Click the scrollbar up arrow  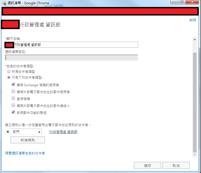[x=195, y=39]
